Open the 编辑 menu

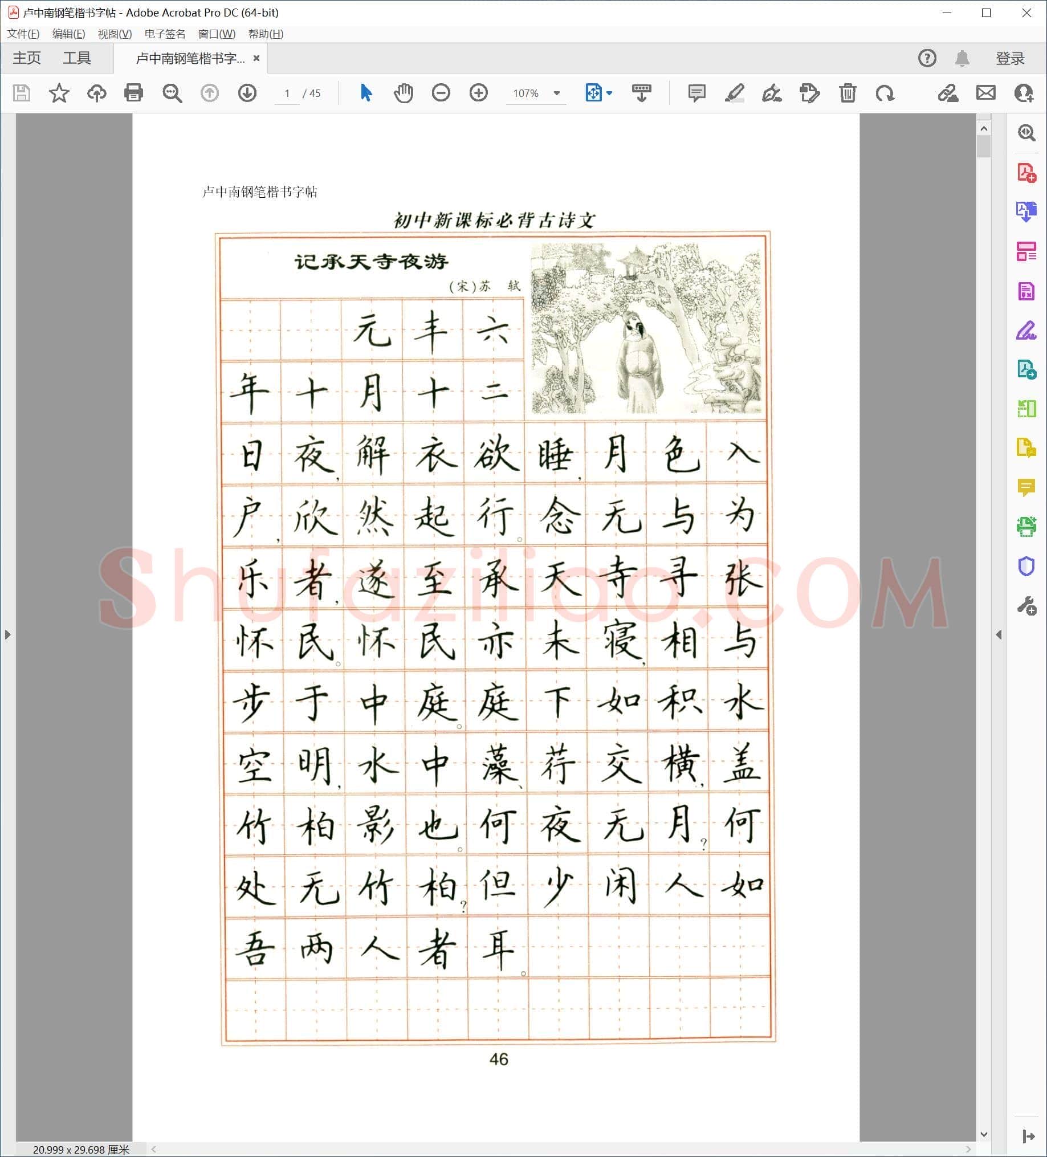pos(68,34)
